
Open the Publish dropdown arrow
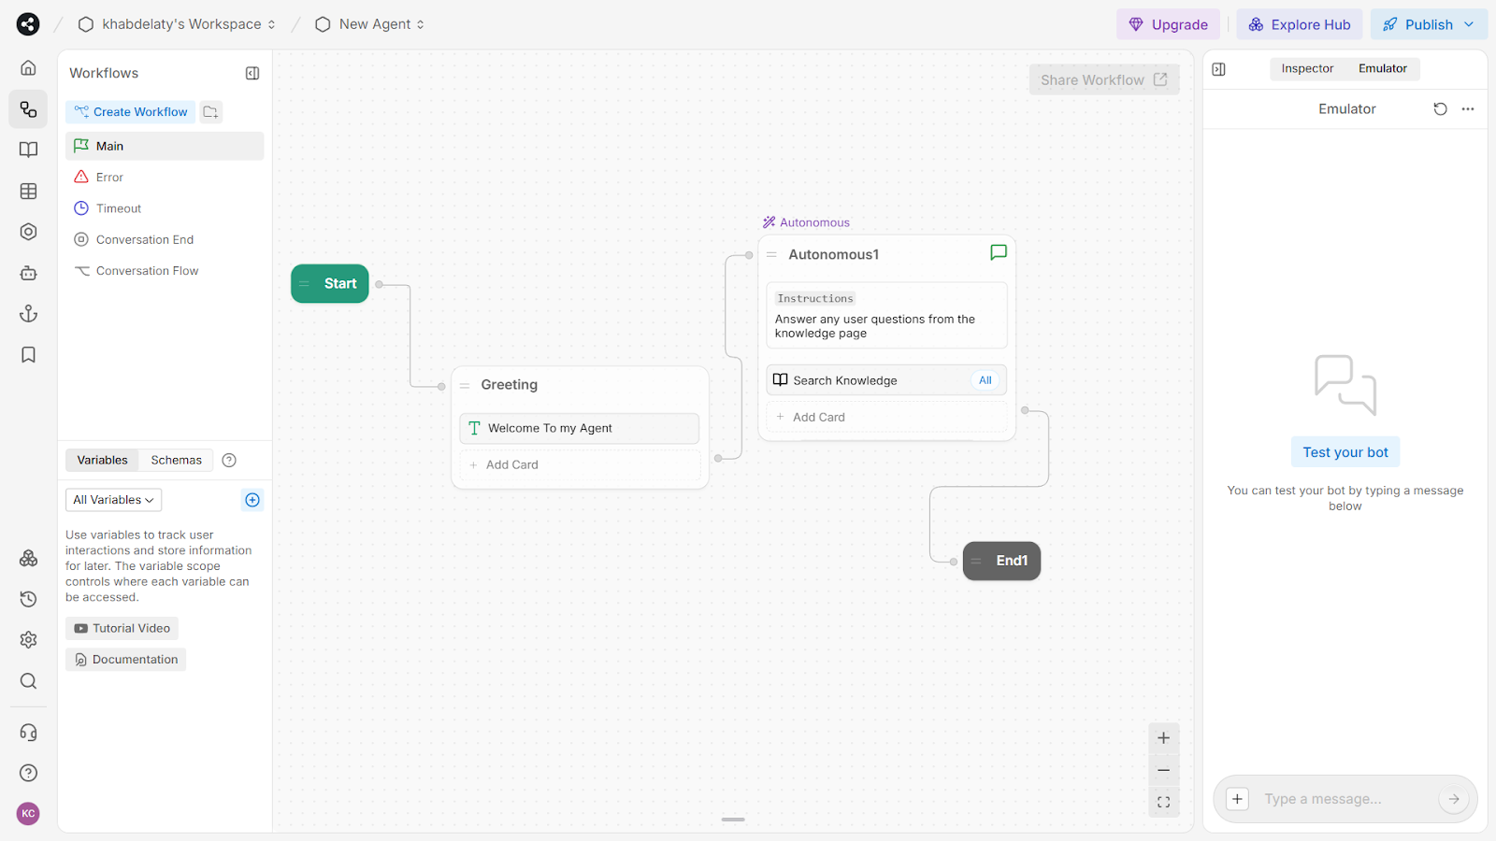point(1469,24)
